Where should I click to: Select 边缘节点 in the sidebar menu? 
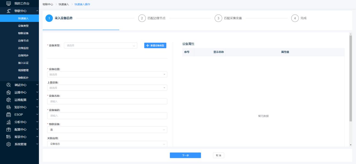(x=23, y=41)
